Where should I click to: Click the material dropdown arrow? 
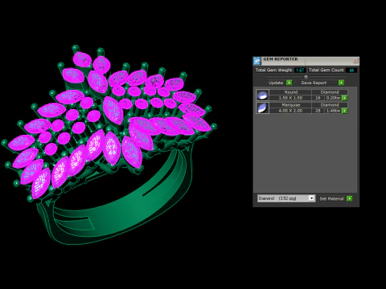point(311,198)
